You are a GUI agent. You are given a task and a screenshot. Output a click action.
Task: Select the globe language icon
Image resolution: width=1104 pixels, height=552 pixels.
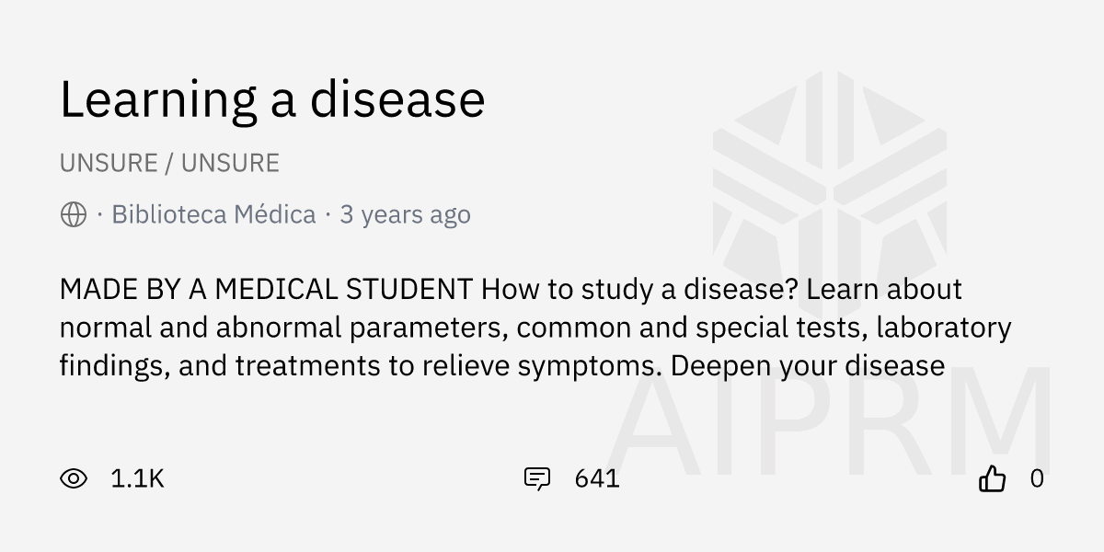click(72, 214)
